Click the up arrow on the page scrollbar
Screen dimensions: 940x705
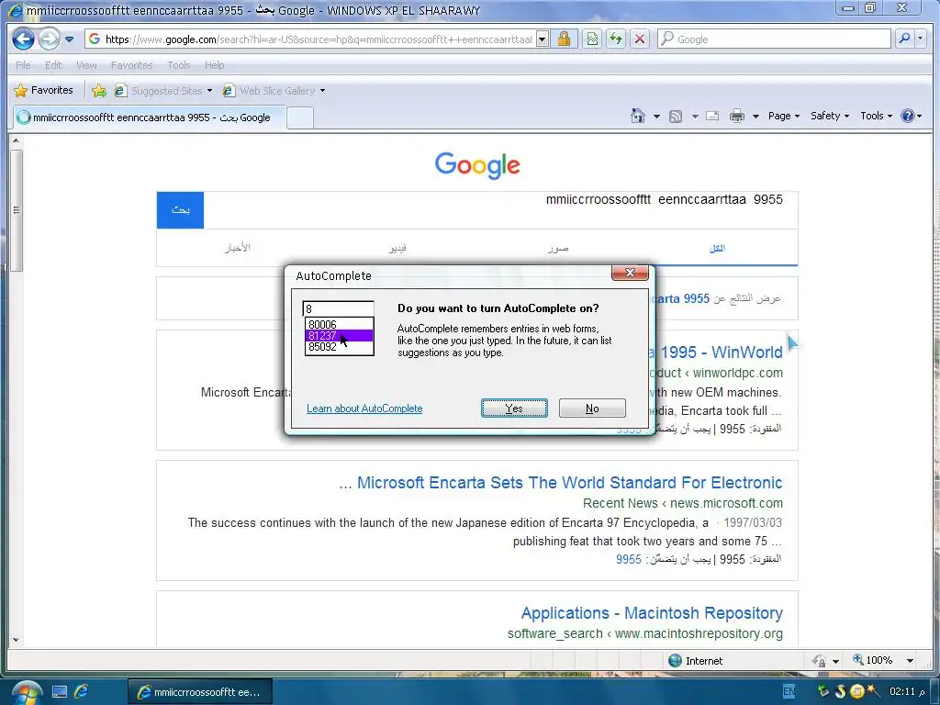point(16,140)
